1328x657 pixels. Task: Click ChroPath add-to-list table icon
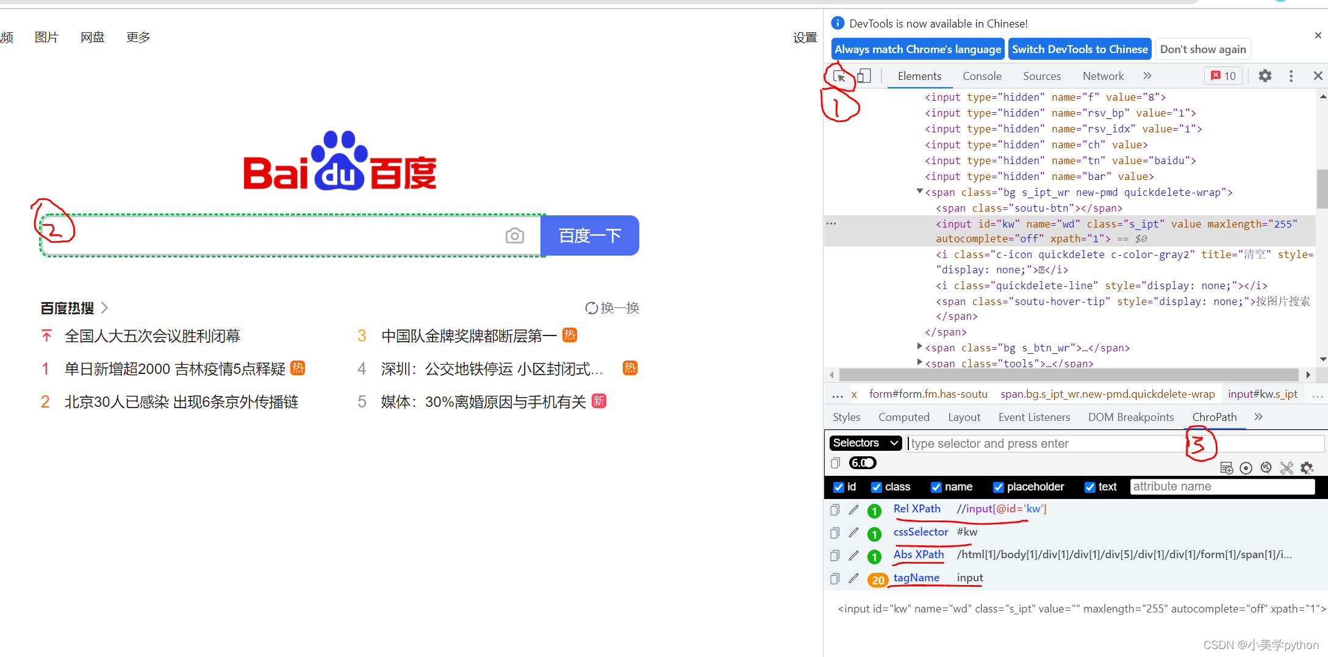[1226, 468]
